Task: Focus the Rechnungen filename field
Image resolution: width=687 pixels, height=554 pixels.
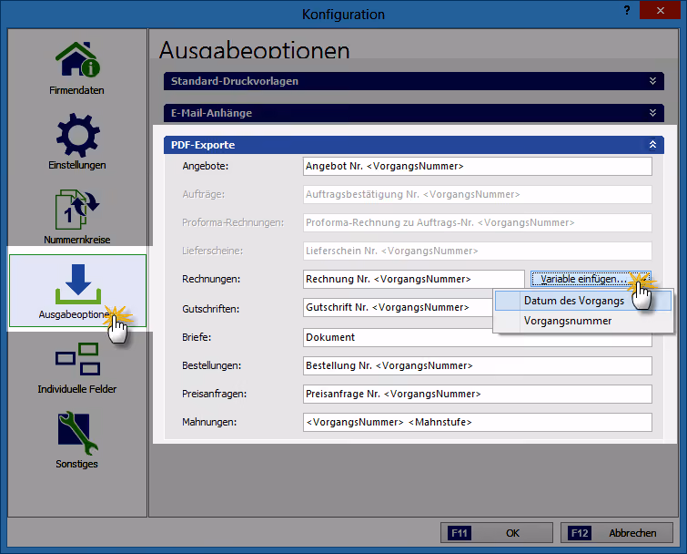Action: (x=414, y=279)
